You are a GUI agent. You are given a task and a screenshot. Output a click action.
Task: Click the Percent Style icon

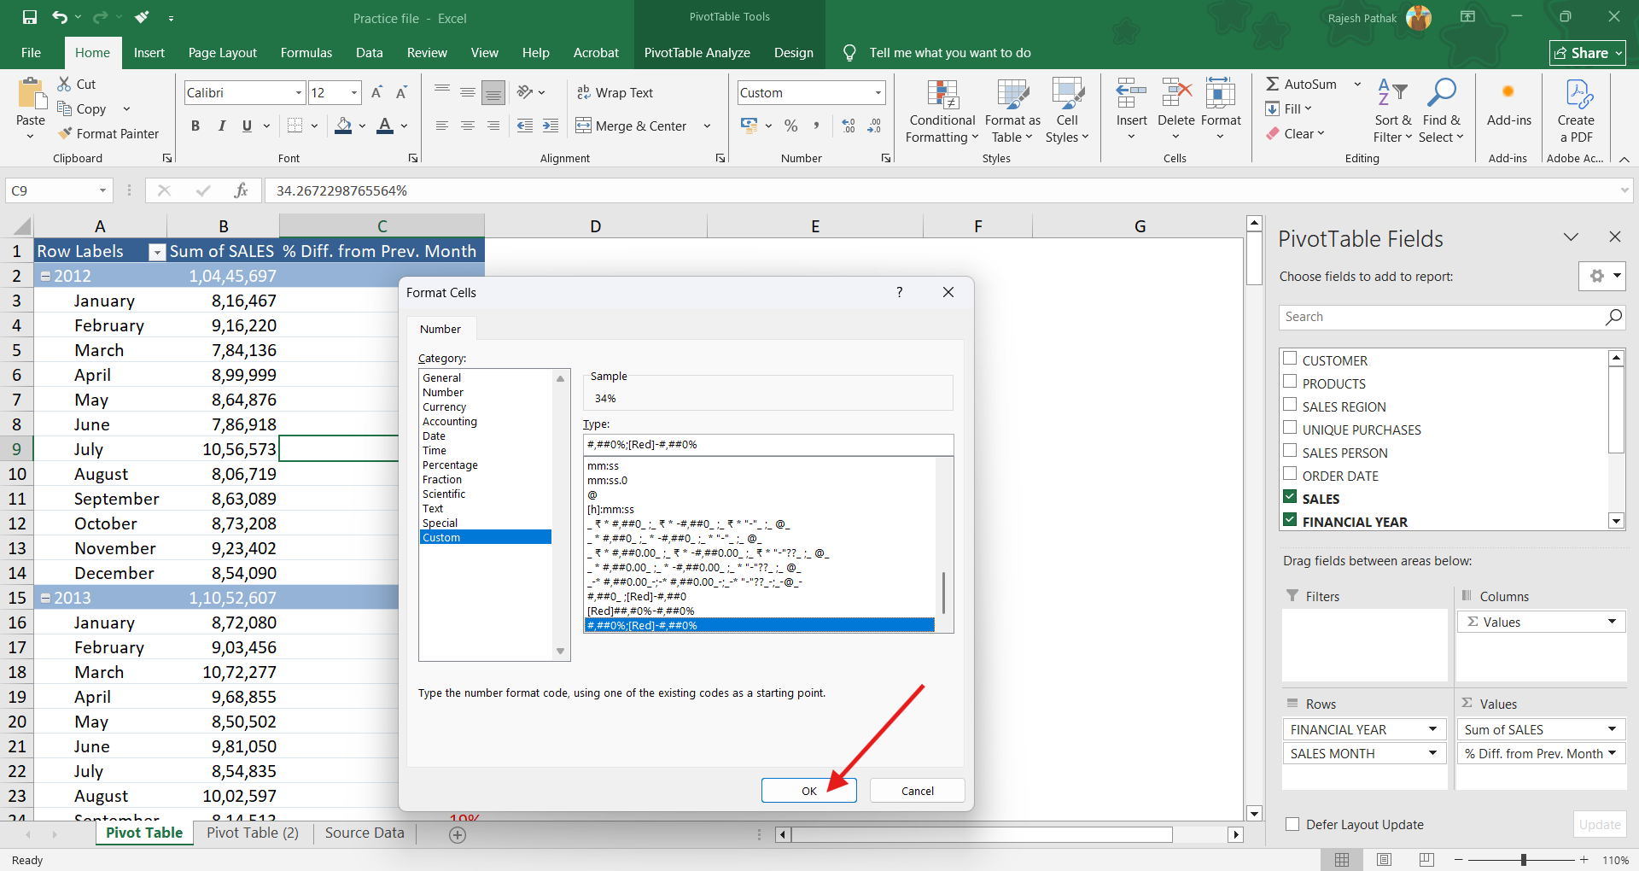point(791,126)
